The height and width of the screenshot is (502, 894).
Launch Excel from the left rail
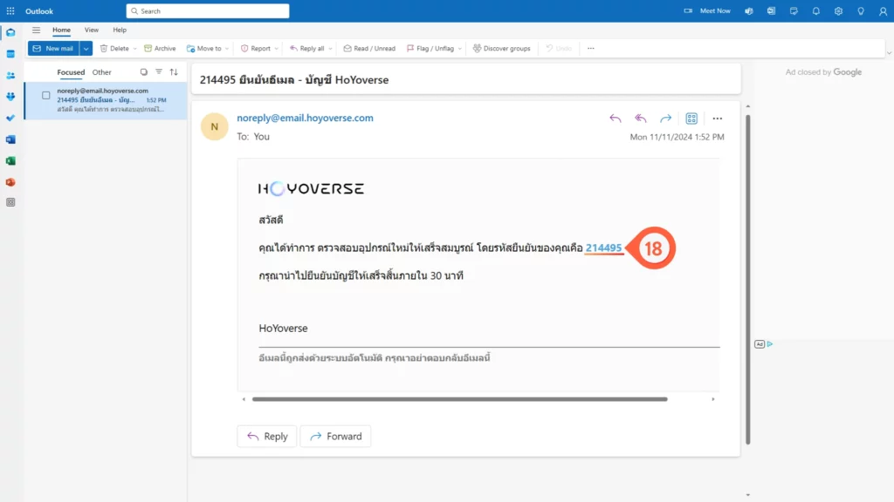[x=10, y=161]
